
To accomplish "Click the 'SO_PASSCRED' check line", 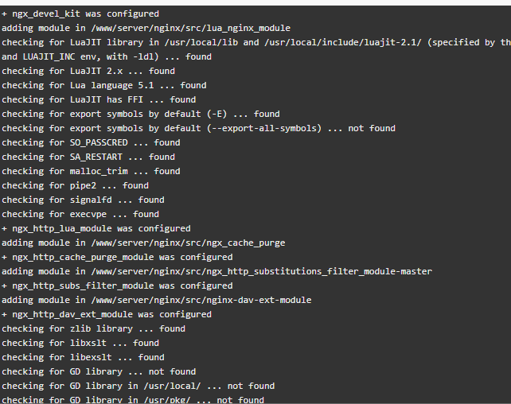I will click(91, 142).
